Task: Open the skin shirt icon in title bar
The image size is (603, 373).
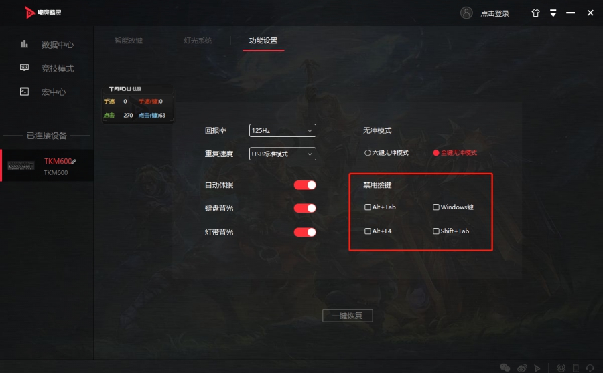Action: (535, 13)
